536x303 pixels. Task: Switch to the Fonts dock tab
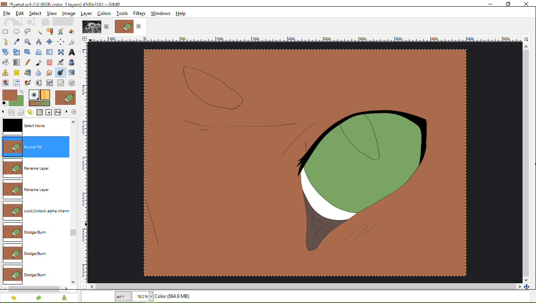(x=58, y=112)
